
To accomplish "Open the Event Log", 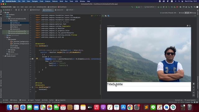I will pyautogui.click(x=179, y=100).
